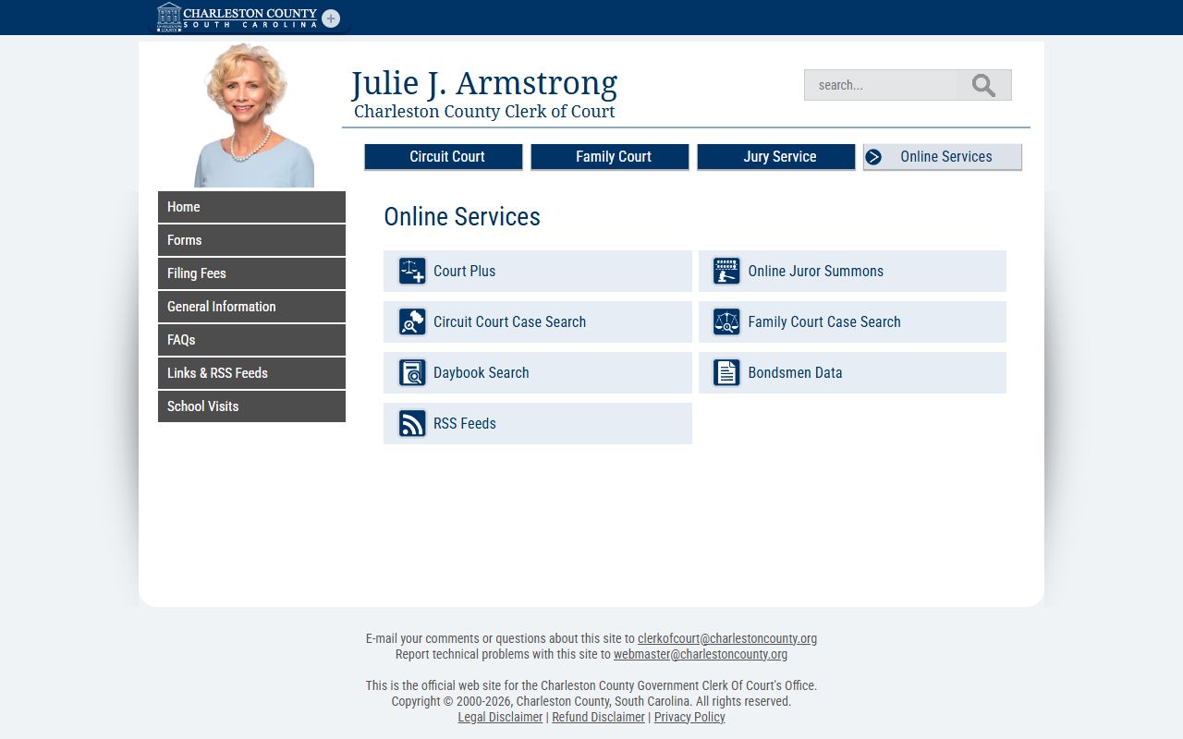Open the Circuit Court tab
This screenshot has height=739, width=1183.
[x=444, y=157]
